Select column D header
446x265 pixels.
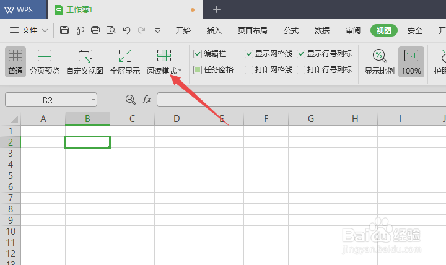pyautogui.click(x=177, y=118)
